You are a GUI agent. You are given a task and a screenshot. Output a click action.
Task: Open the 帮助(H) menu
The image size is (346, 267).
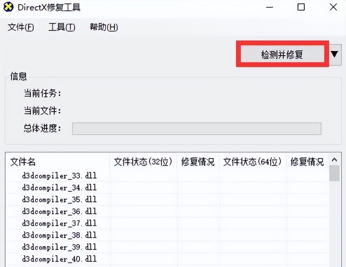104,27
